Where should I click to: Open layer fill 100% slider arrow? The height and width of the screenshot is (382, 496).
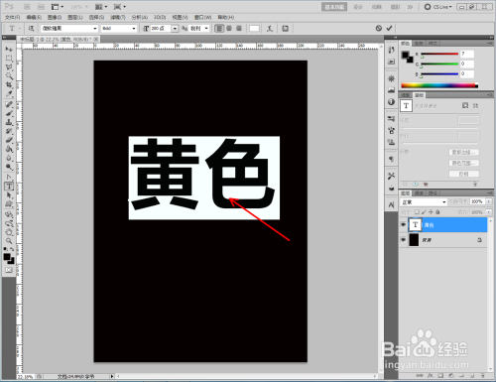pyautogui.click(x=489, y=212)
